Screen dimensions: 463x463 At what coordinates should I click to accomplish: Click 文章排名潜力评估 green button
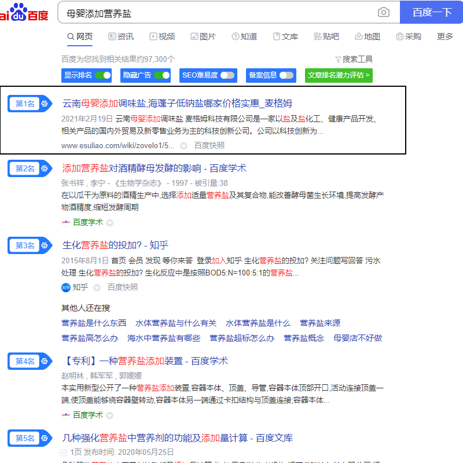click(339, 75)
